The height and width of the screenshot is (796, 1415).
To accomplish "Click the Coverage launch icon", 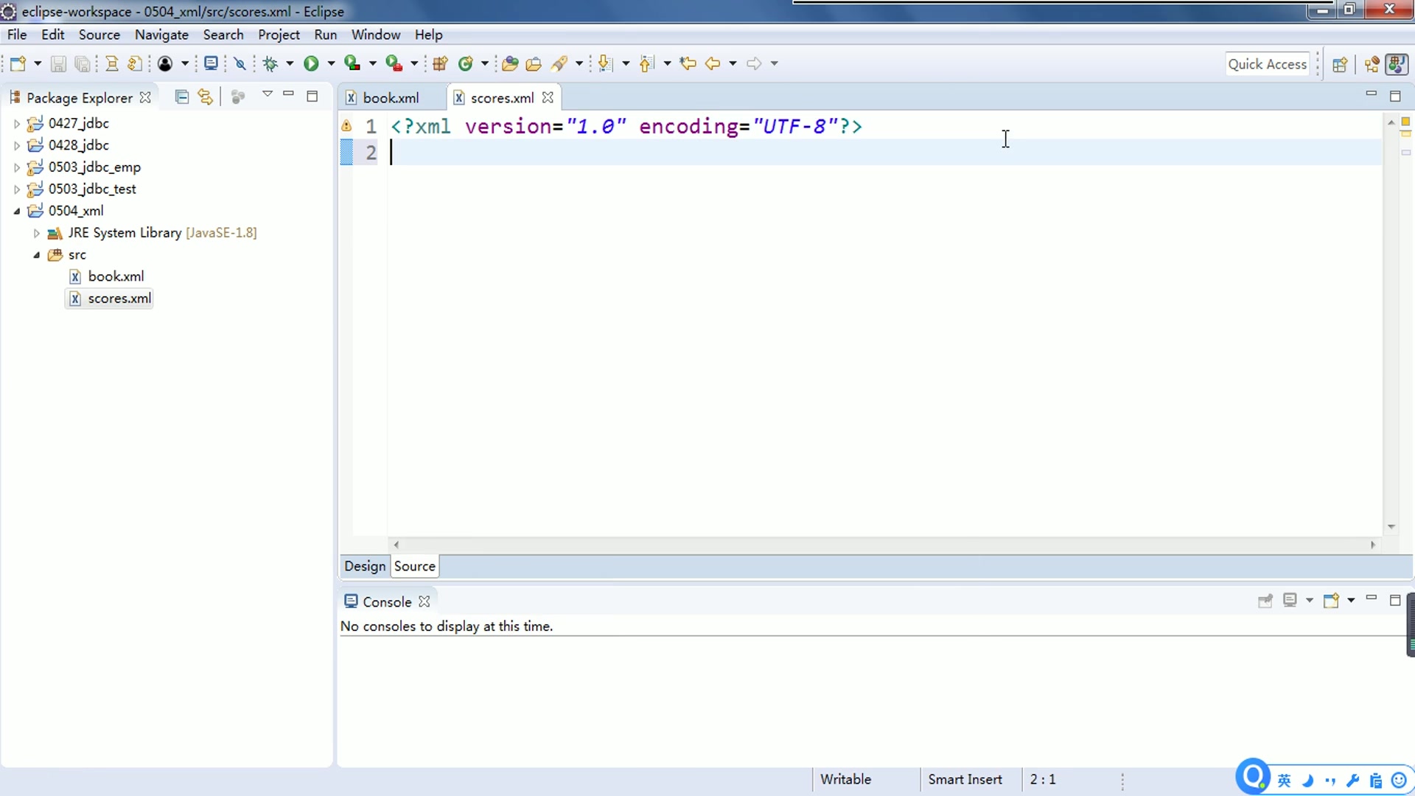I will (352, 63).
